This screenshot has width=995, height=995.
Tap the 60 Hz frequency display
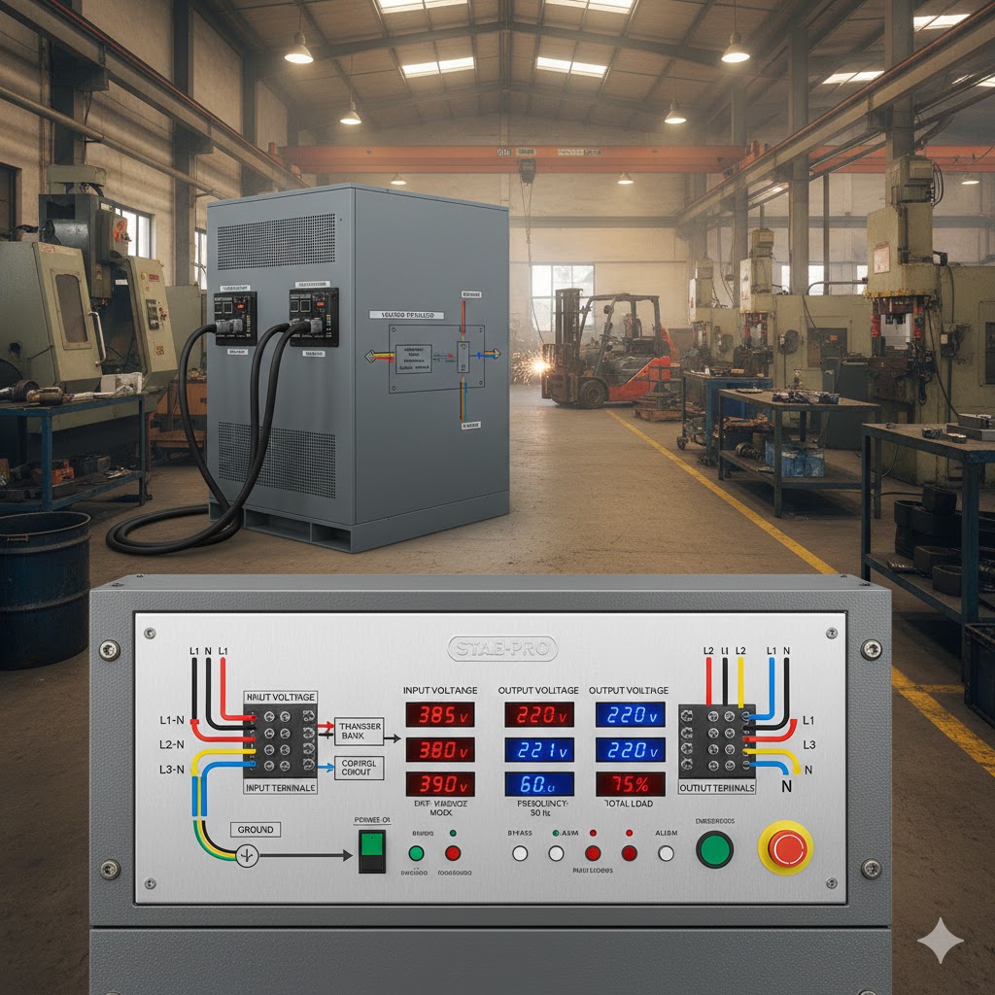coord(538,784)
